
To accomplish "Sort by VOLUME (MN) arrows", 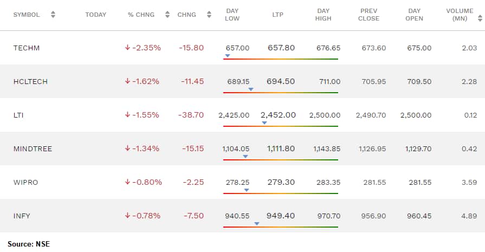I will 480,18.
